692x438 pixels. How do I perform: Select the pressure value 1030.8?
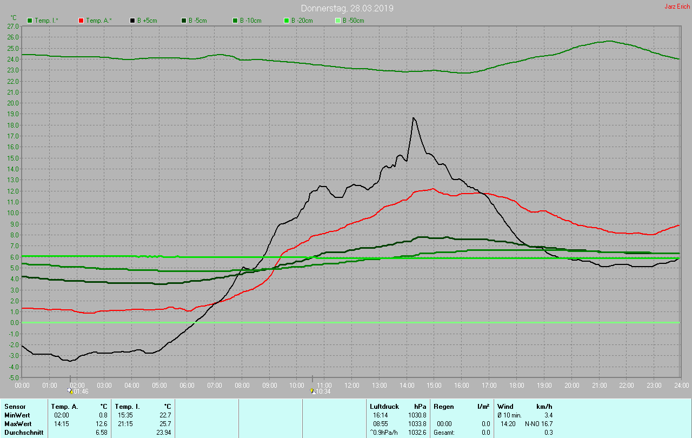(417, 415)
